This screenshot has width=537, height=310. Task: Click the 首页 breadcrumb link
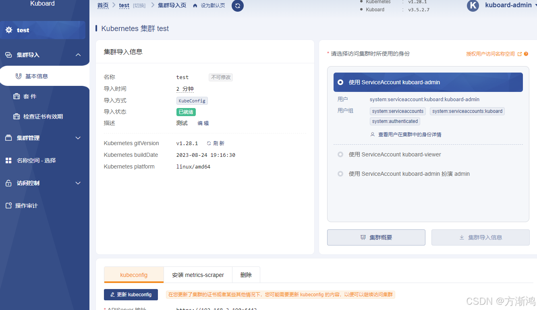103,6
